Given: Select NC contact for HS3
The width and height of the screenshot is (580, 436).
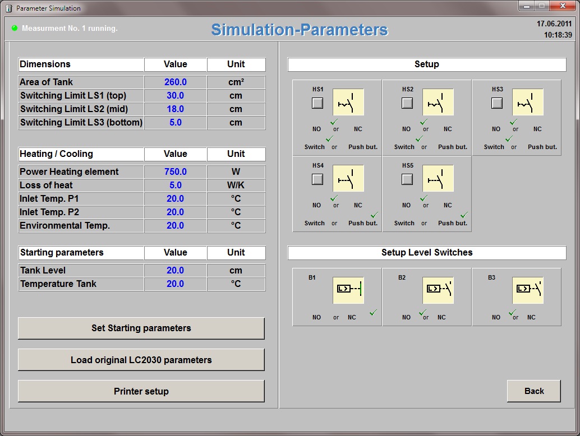Looking at the screenshot, I should tap(537, 129).
